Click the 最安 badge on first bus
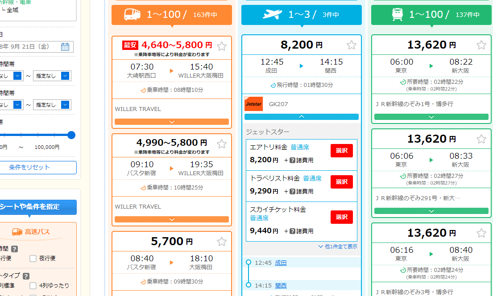 pyautogui.click(x=130, y=45)
